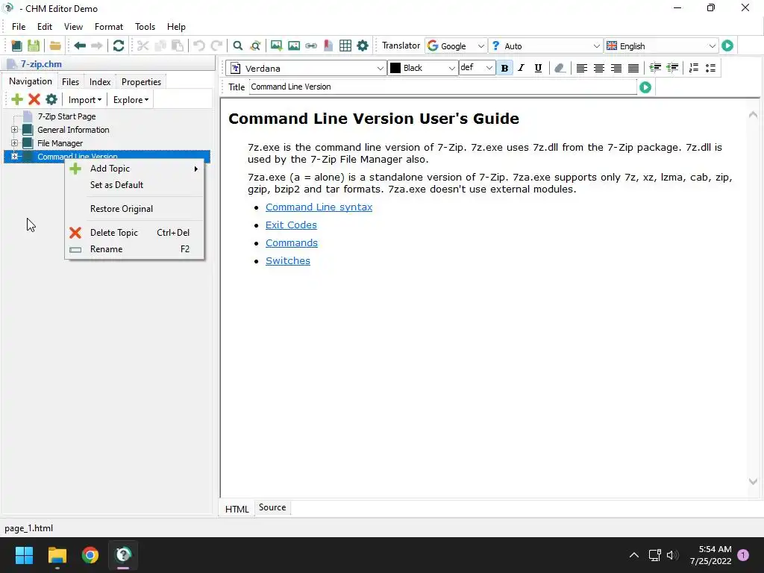Toggle Underline formatting
The image size is (764, 573).
pos(538,68)
